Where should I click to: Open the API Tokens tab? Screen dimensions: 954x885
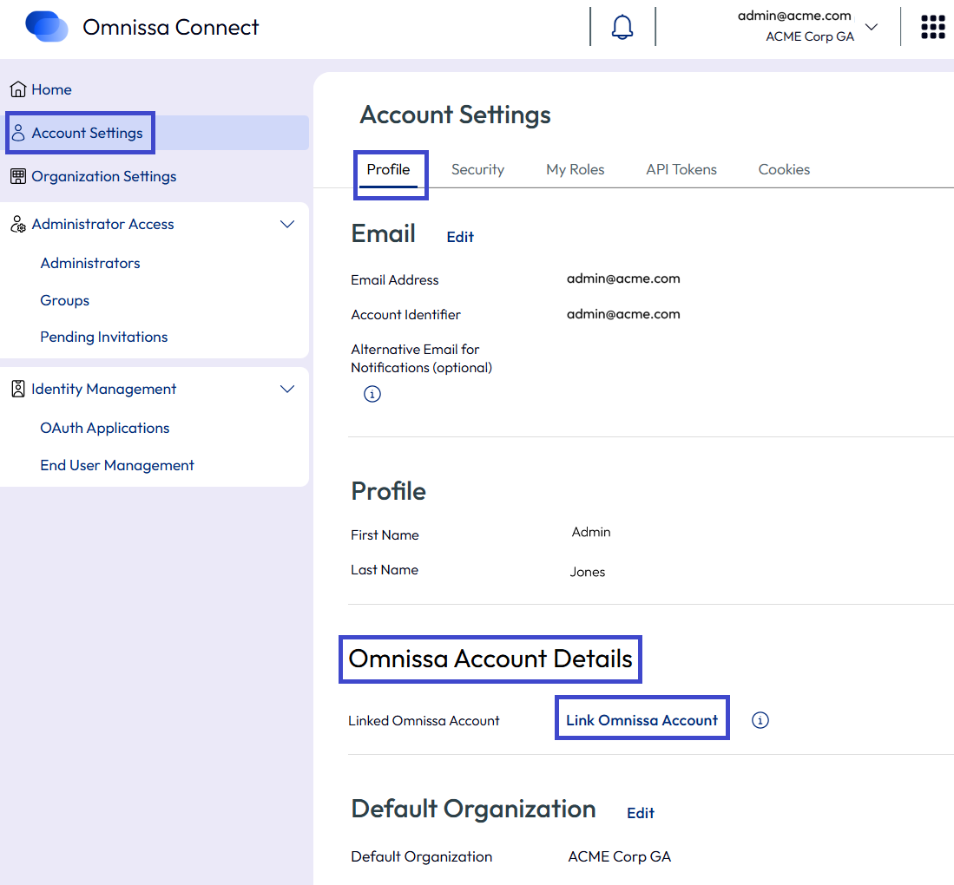[x=681, y=170]
